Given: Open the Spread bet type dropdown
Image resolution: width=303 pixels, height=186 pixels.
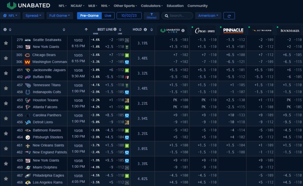Looking at the screenshot, I should coord(33,16).
